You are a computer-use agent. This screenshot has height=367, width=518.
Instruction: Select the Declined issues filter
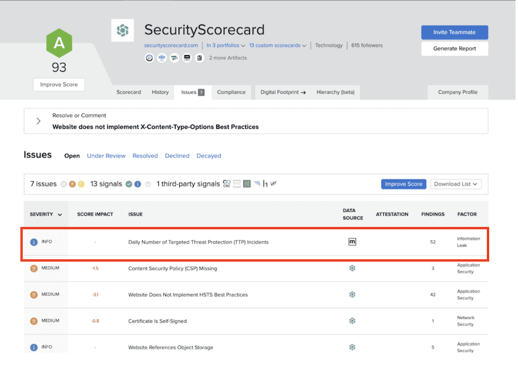[177, 156]
